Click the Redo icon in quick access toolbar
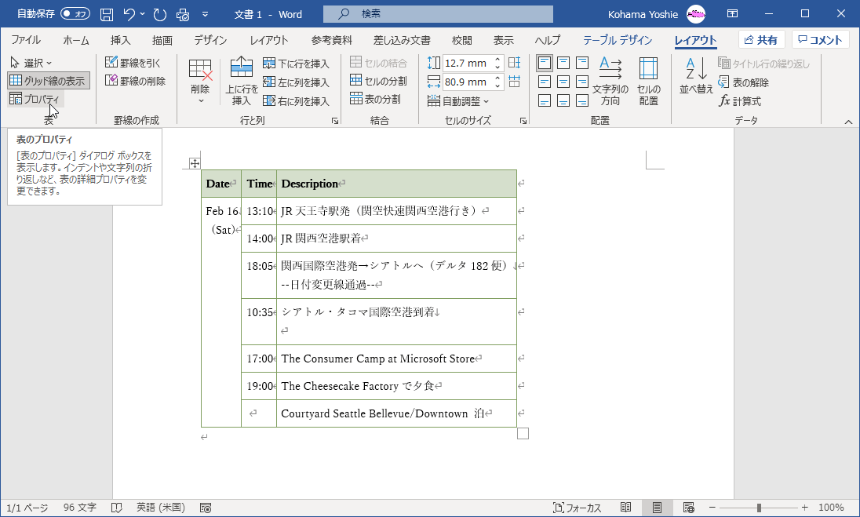 pos(159,14)
